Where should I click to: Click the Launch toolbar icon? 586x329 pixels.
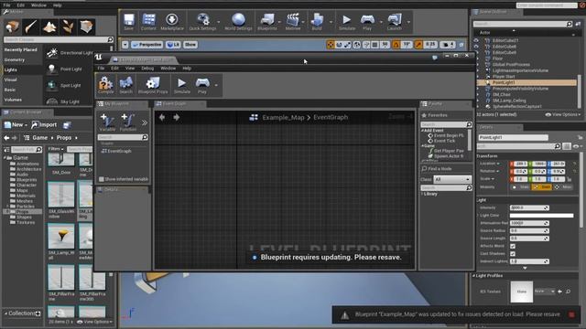(x=395, y=22)
